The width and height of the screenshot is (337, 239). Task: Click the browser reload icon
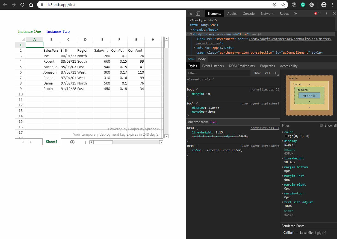[22, 5]
